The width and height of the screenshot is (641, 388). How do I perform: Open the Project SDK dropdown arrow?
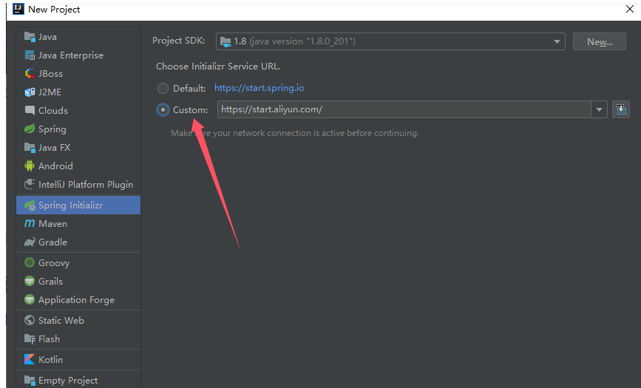[557, 41]
